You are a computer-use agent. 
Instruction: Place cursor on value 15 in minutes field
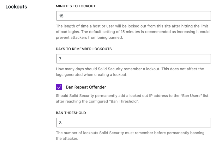click(61, 16)
